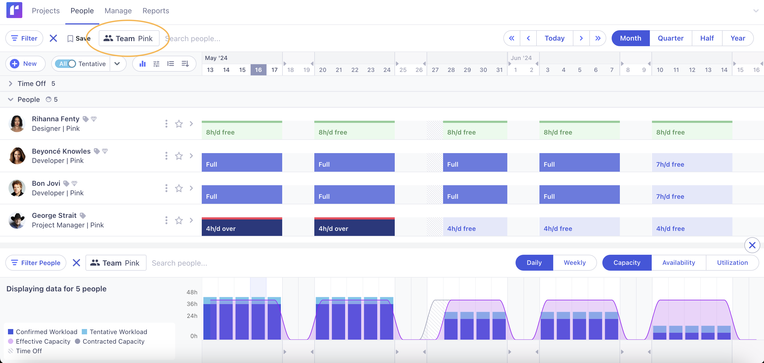Expand the Time Off section

pos(11,83)
